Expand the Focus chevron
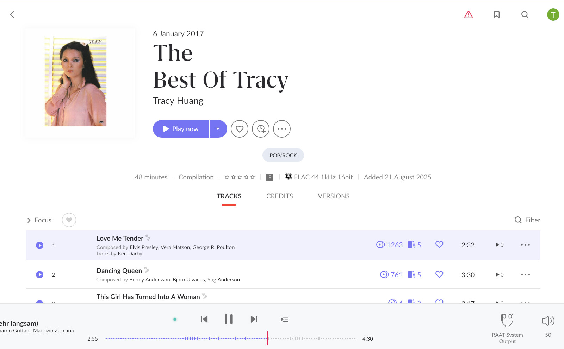564x349 pixels. pyautogui.click(x=29, y=220)
